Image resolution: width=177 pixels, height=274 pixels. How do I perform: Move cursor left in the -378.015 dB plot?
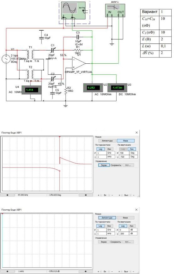tap(7, 271)
